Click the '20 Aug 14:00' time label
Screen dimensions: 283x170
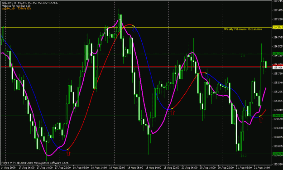(208, 168)
